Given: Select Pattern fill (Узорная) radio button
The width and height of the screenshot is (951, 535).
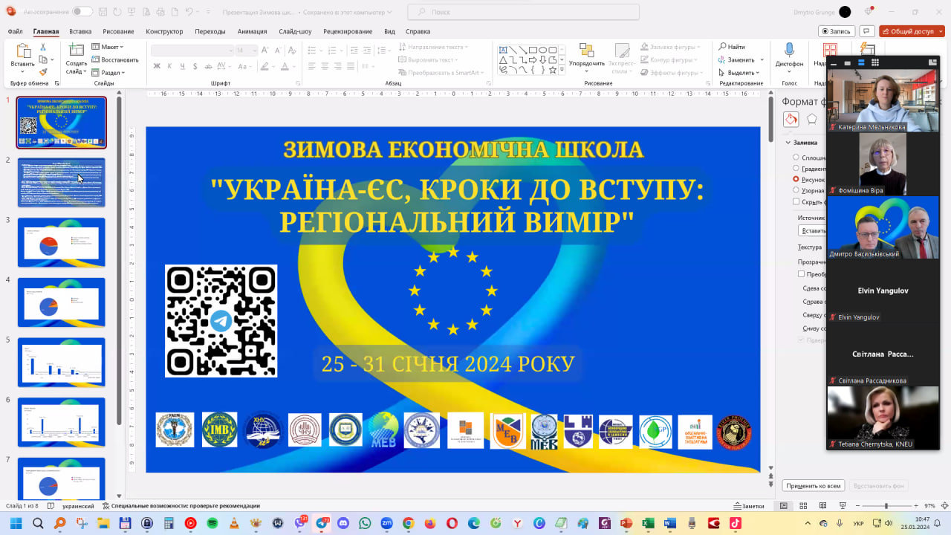Looking at the screenshot, I should pos(796,190).
